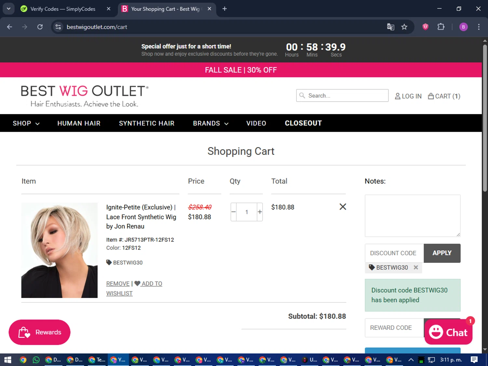
Task: Open the VIDEO menu item
Action: (256, 123)
